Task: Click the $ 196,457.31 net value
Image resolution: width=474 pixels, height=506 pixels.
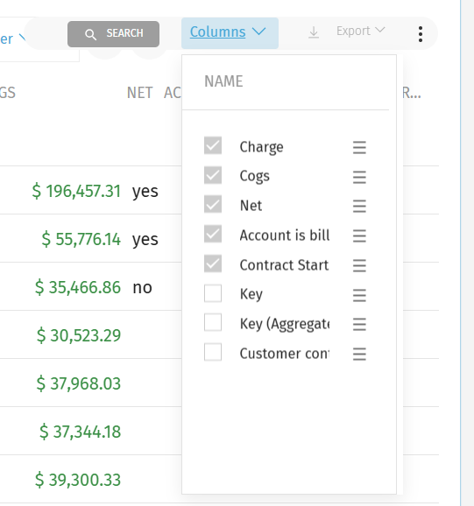Action: click(76, 191)
